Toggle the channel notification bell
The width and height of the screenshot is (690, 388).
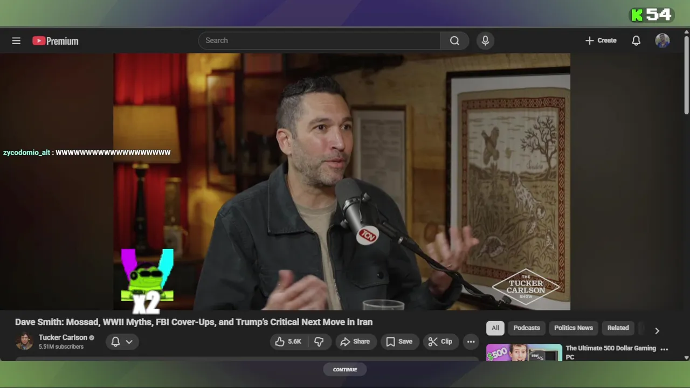tap(115, 342)
